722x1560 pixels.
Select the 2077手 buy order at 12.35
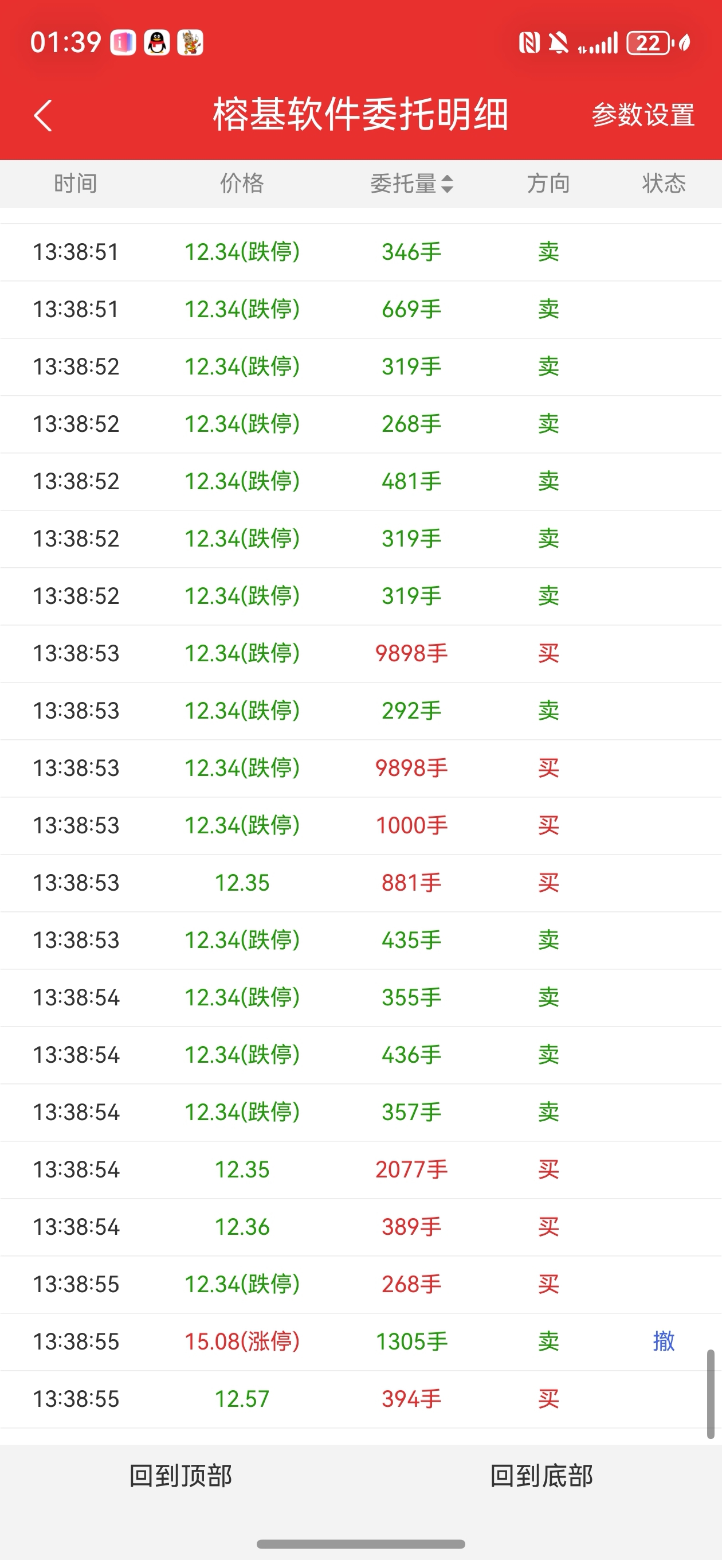[x=360, y=1169]
